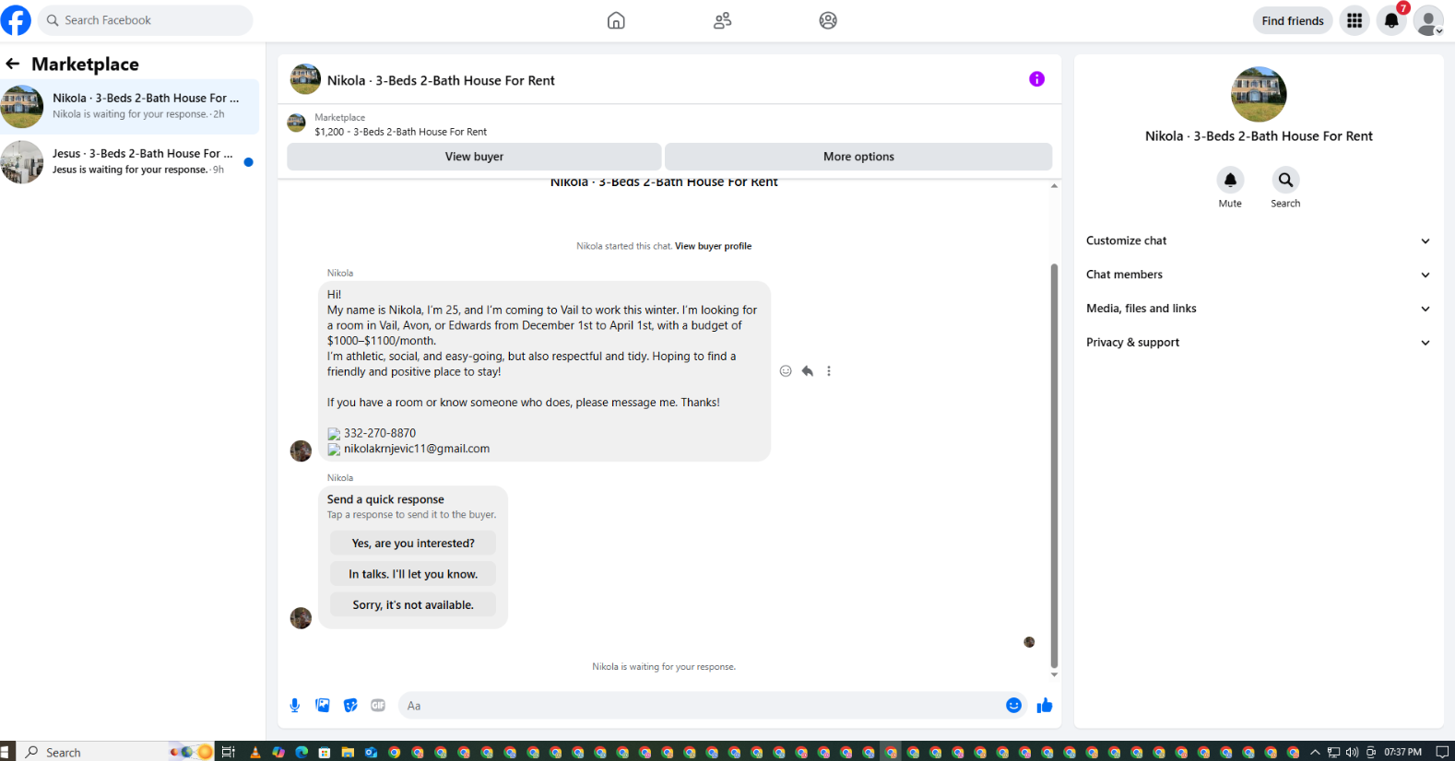Send quick reply "Yes, are you interested?"
The height and width of the screenshot is (761, 1455).
(x=413, y=544)
